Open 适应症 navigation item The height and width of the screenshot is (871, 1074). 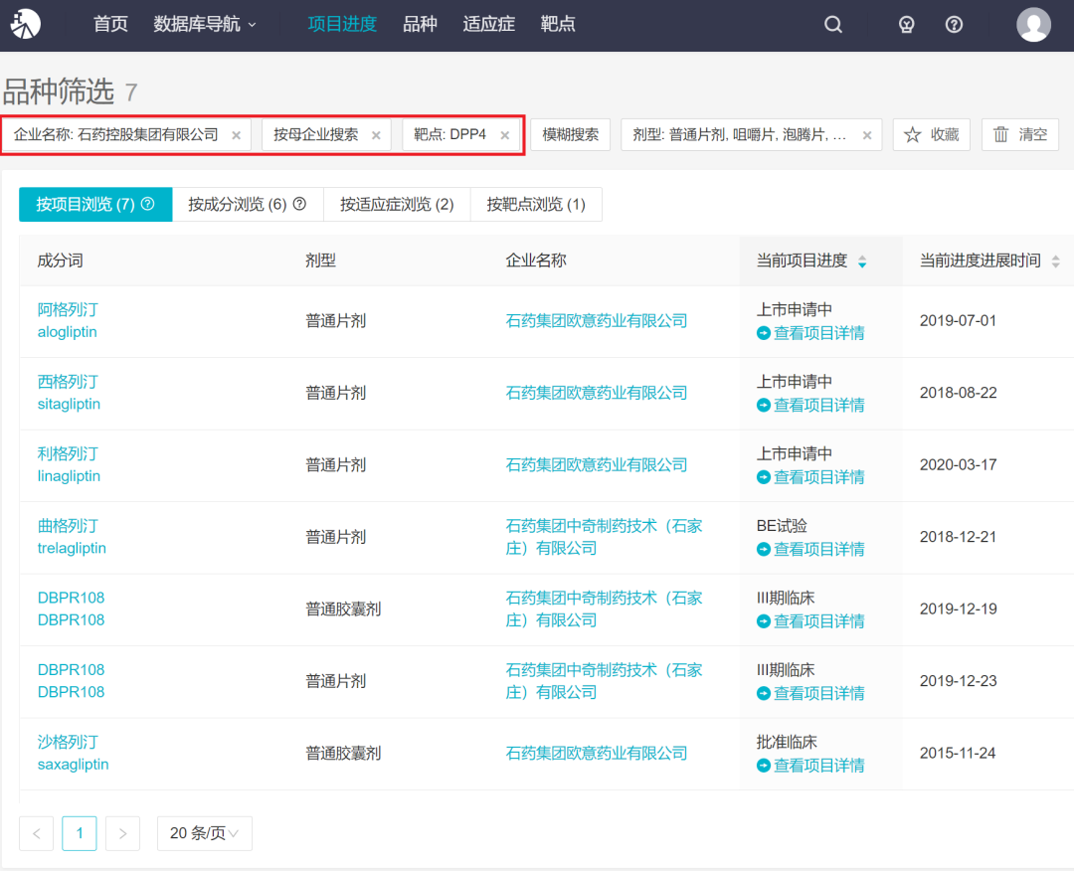click(488, 25)
